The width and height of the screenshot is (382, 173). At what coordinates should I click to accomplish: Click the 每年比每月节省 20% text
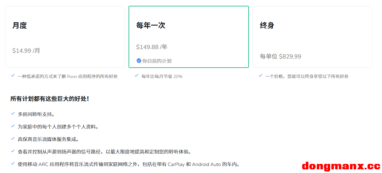click(x=162, y=76)
